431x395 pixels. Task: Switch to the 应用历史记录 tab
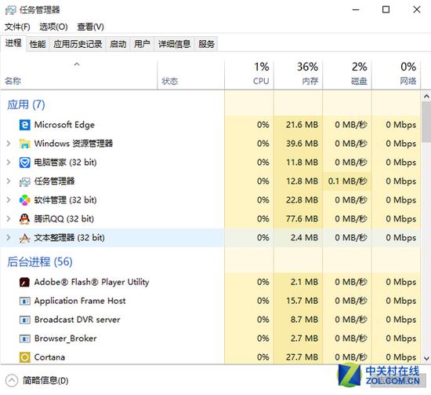78,44
